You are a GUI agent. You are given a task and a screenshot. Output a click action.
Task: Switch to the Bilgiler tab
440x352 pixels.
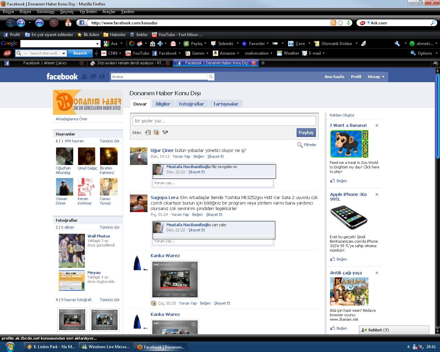pos(163,104)
